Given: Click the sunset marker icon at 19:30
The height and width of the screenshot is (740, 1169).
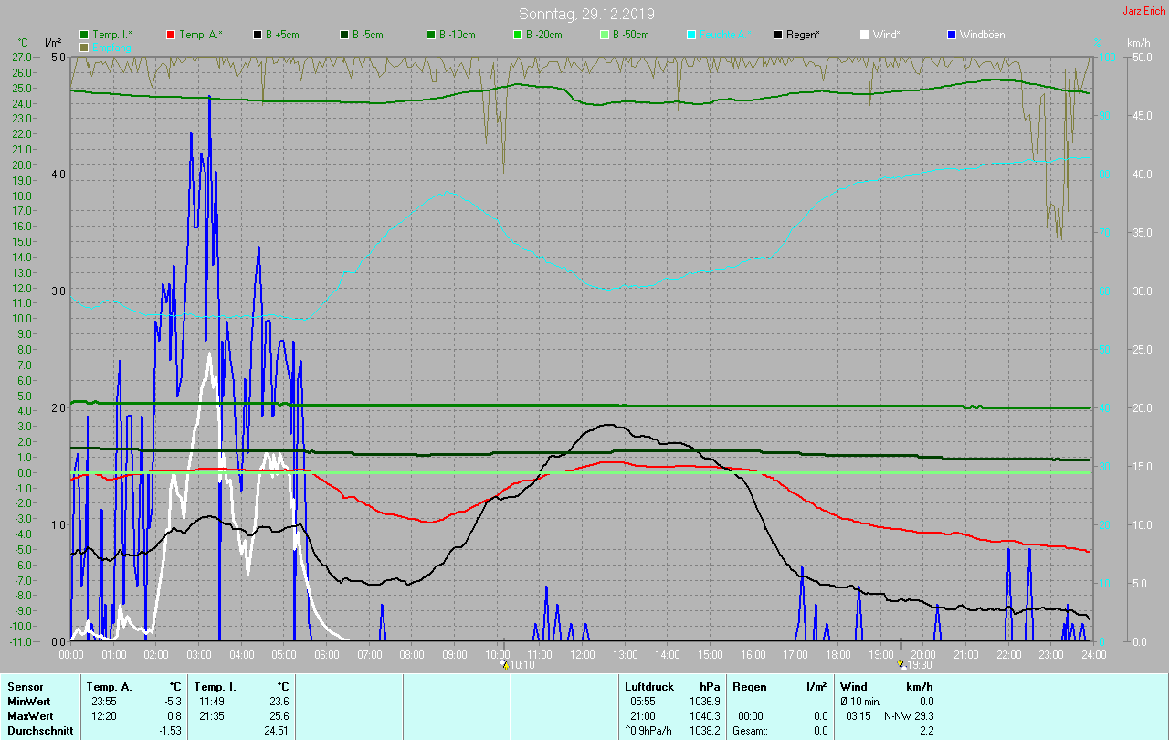Looking at the screenshot, I should pos(901,666).
